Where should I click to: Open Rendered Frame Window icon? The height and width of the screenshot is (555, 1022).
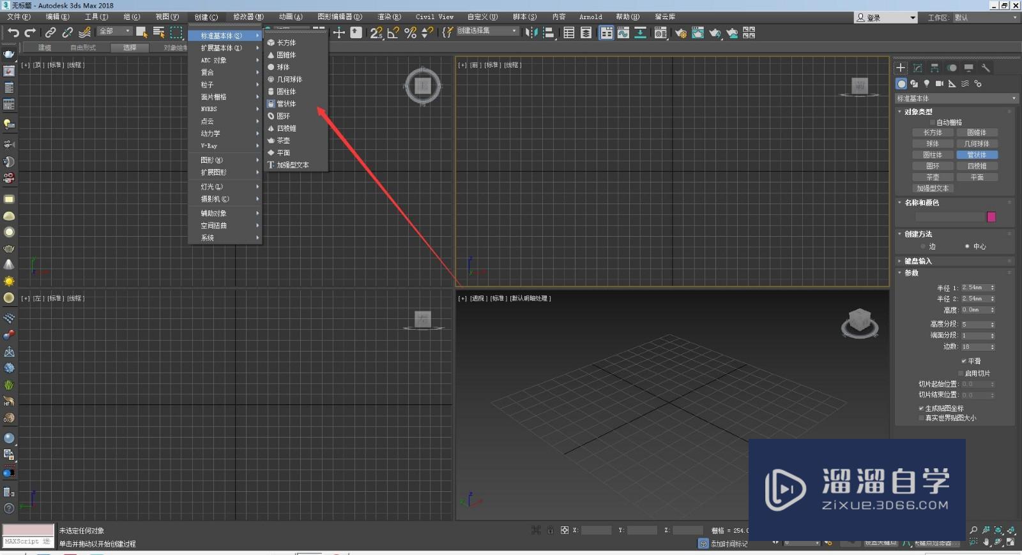point(698,33)
